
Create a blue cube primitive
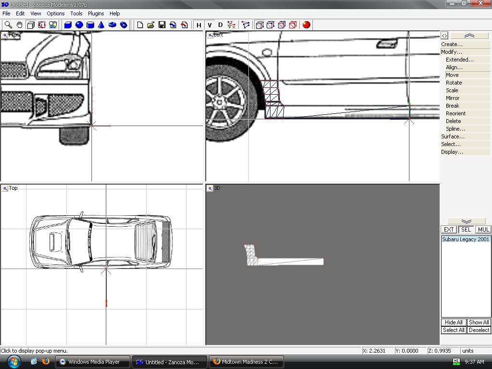[x=68, y=25]
